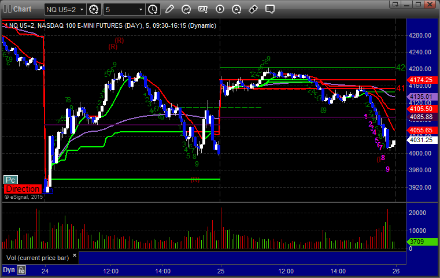Click the Pc button on chart
The width and height of the screenshot is (440, 278).
point(10,180)
